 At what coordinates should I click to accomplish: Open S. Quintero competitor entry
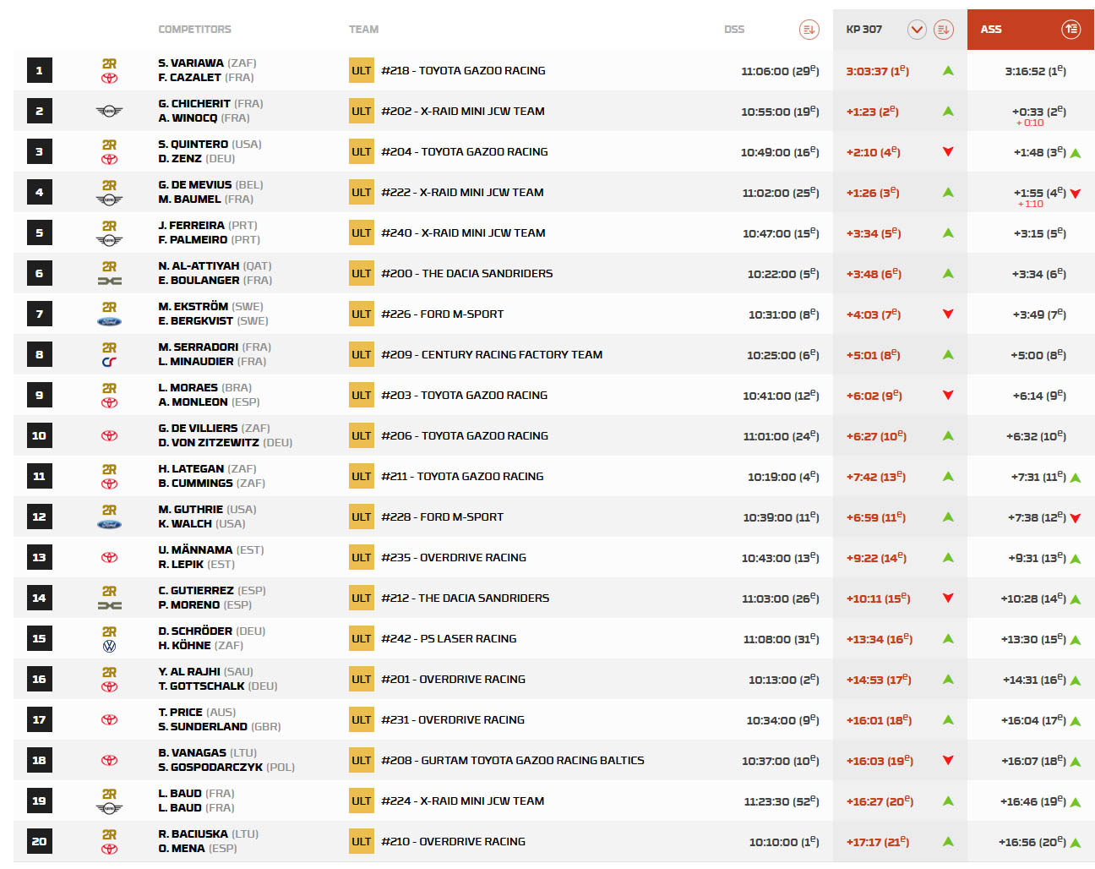(x=193, y=145)
